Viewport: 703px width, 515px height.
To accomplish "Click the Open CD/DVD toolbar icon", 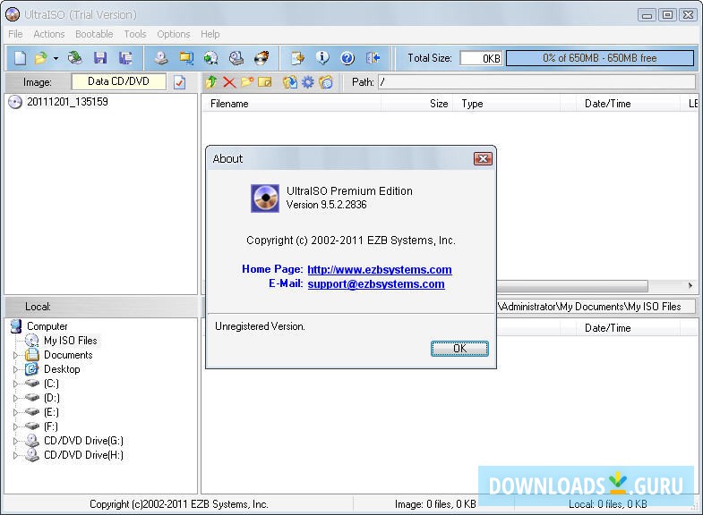I will click(x=75, y=58).
